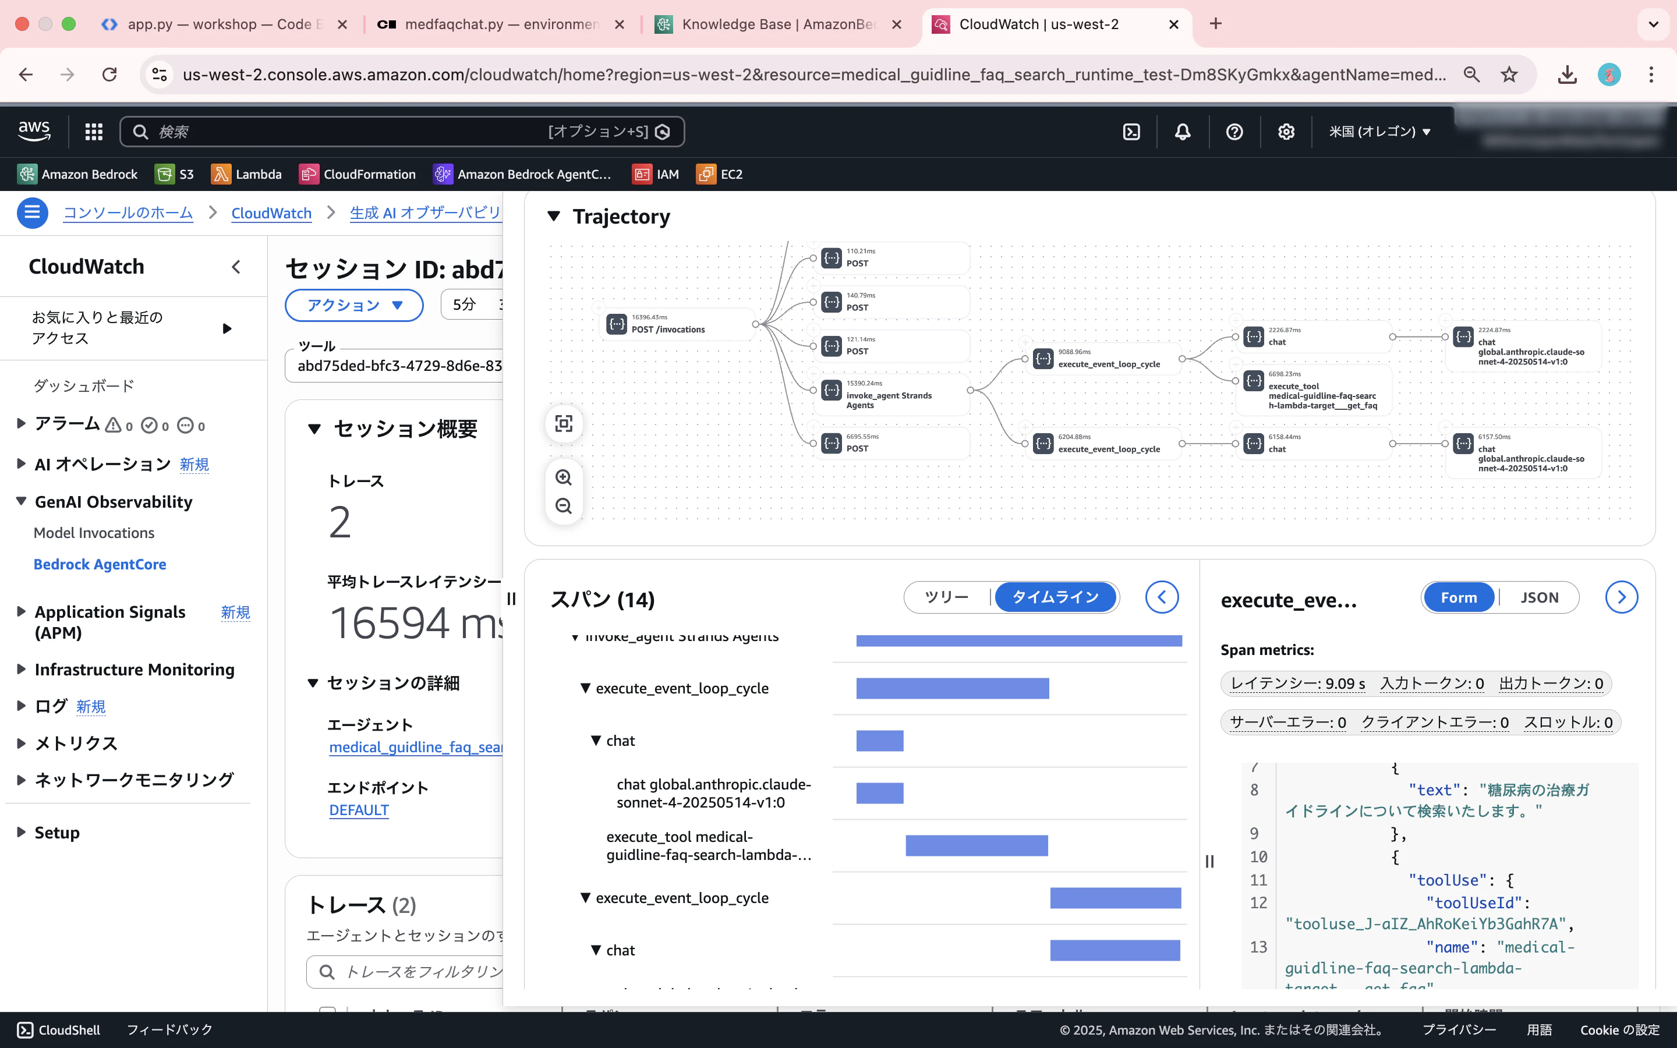
Task: Click the トレースをフィルタリング search box
Action: pos(405,972)
